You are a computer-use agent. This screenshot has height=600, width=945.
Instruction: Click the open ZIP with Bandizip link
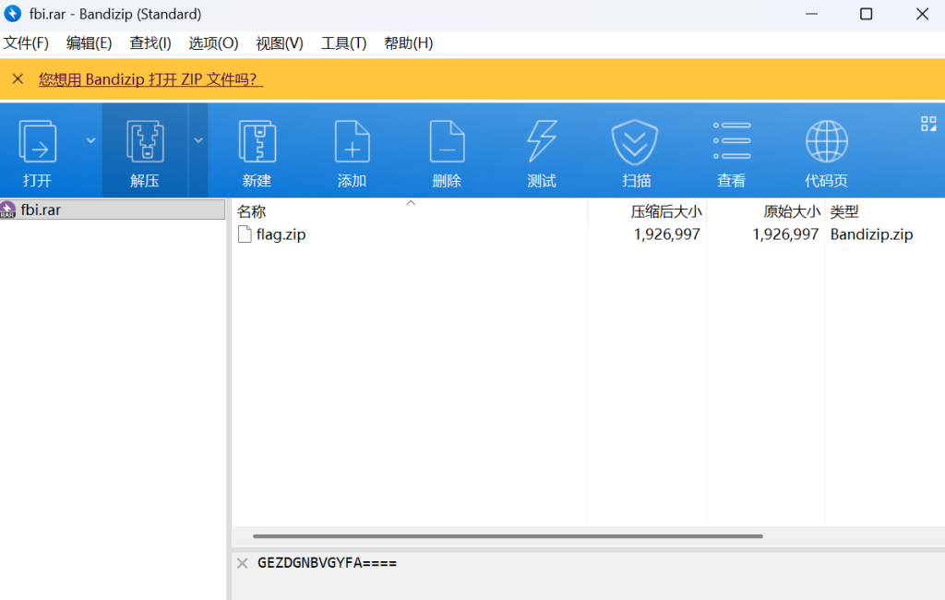tap(150, 79)
